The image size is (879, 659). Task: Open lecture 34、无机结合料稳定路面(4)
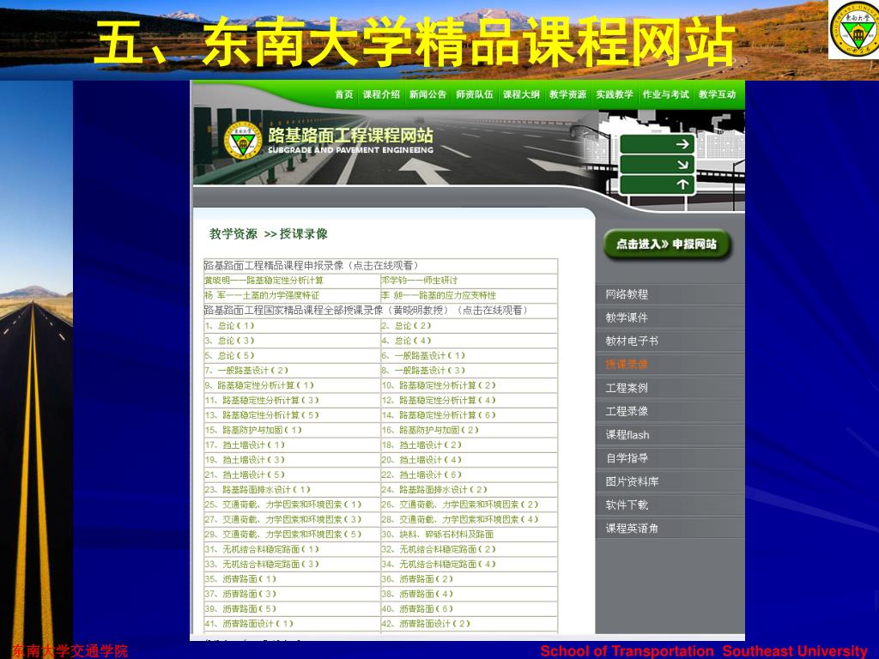point(439,565)
